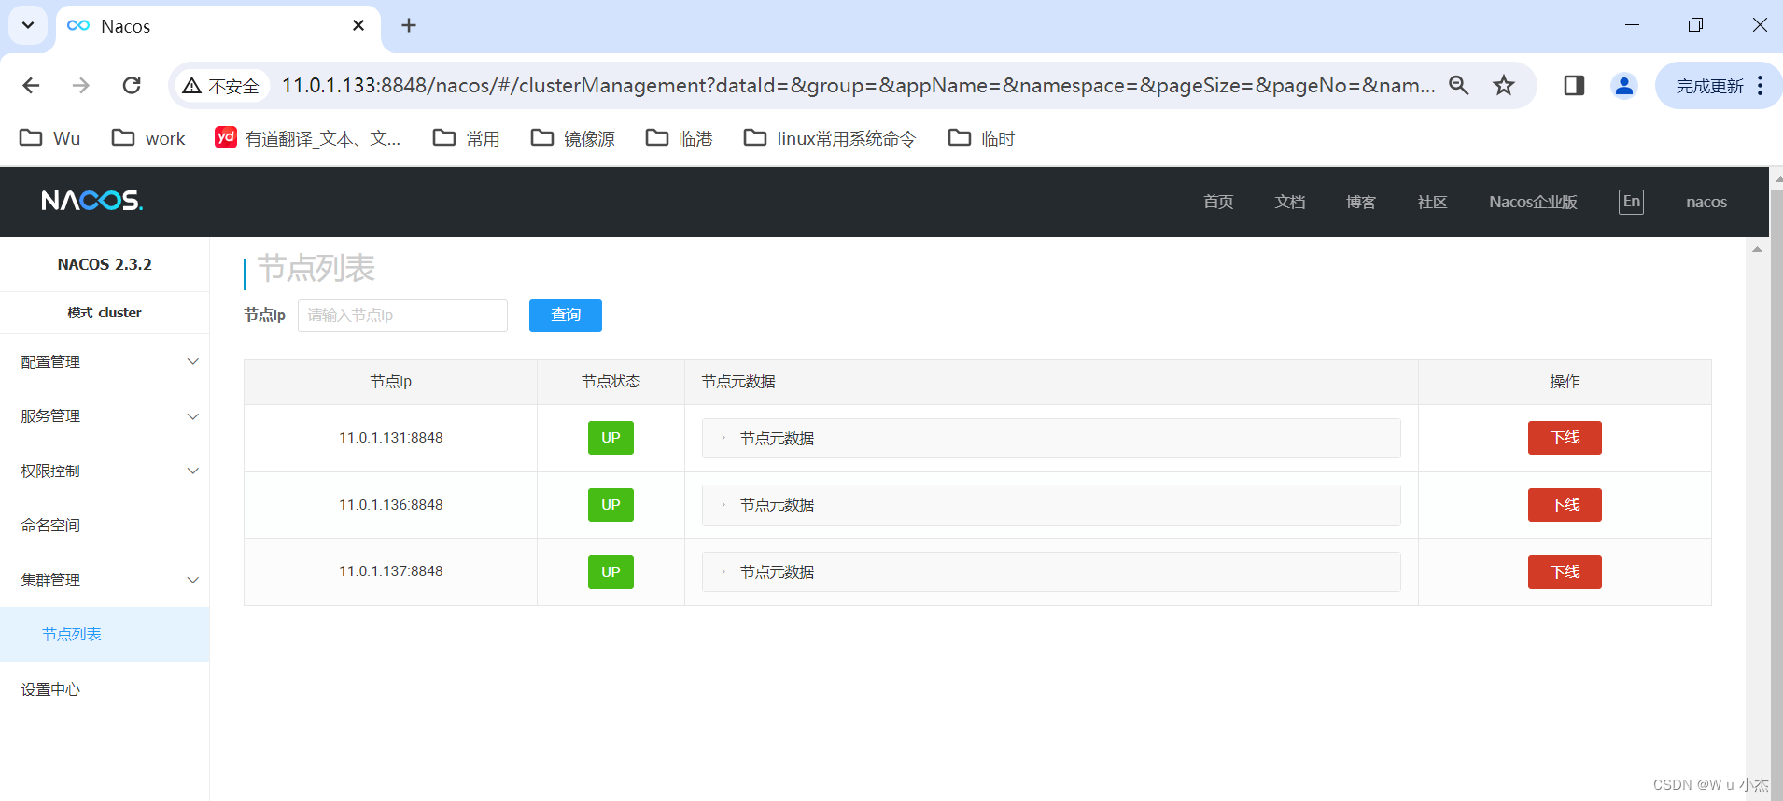Open Chrome three-dot menu
Viewport: 1783px width, 801px height.
[x=1761, y=86]
